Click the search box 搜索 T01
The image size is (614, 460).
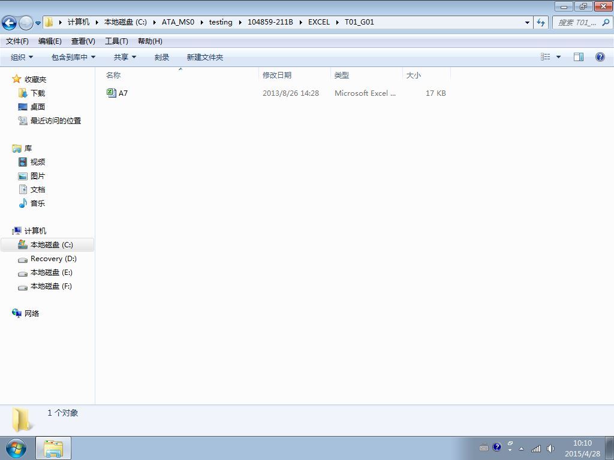click(x=577, y=23)
